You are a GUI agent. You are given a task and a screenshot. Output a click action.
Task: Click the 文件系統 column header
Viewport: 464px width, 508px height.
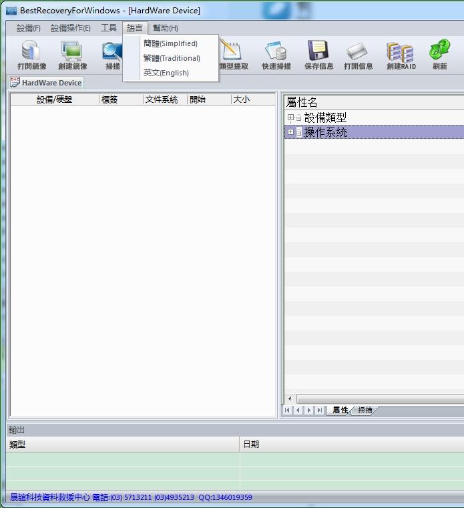pos(165,99)
